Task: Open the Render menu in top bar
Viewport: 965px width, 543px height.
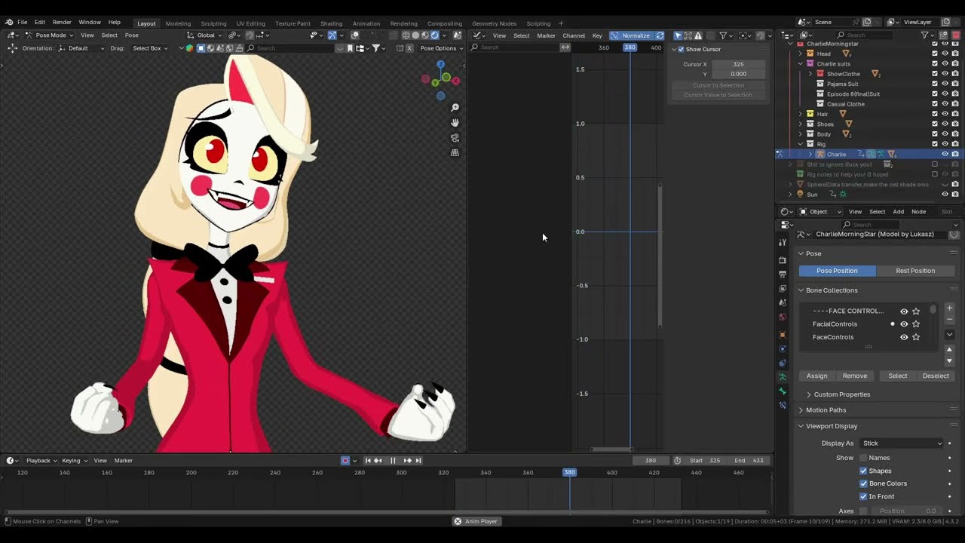Action: click(62, 23)
